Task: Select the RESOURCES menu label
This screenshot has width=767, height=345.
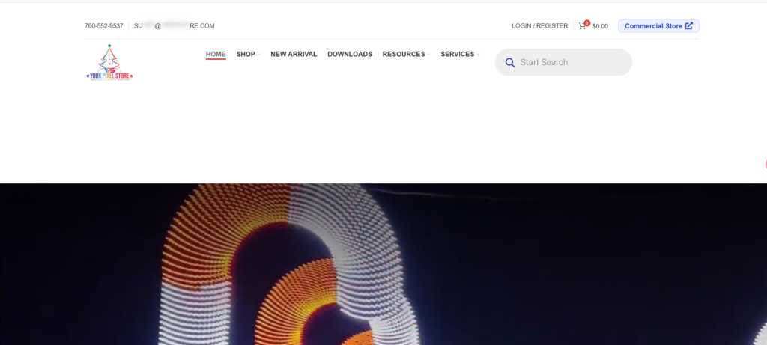Action: [x=404, y=54]
